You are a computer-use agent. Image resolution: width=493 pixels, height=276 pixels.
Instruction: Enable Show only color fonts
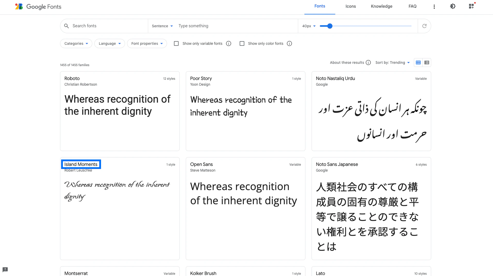(x=242, y=43)
